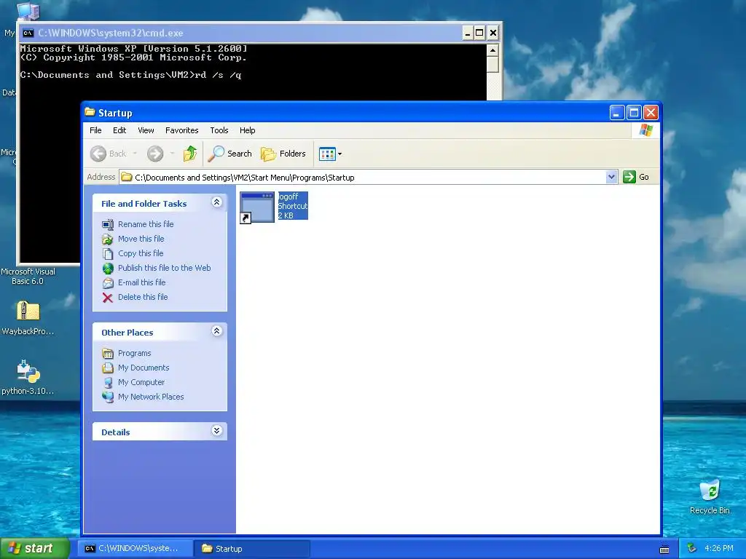
Task: Click the 4:26 PM taskbar clock
Action: pyautogui.click(x=718, y=549)
